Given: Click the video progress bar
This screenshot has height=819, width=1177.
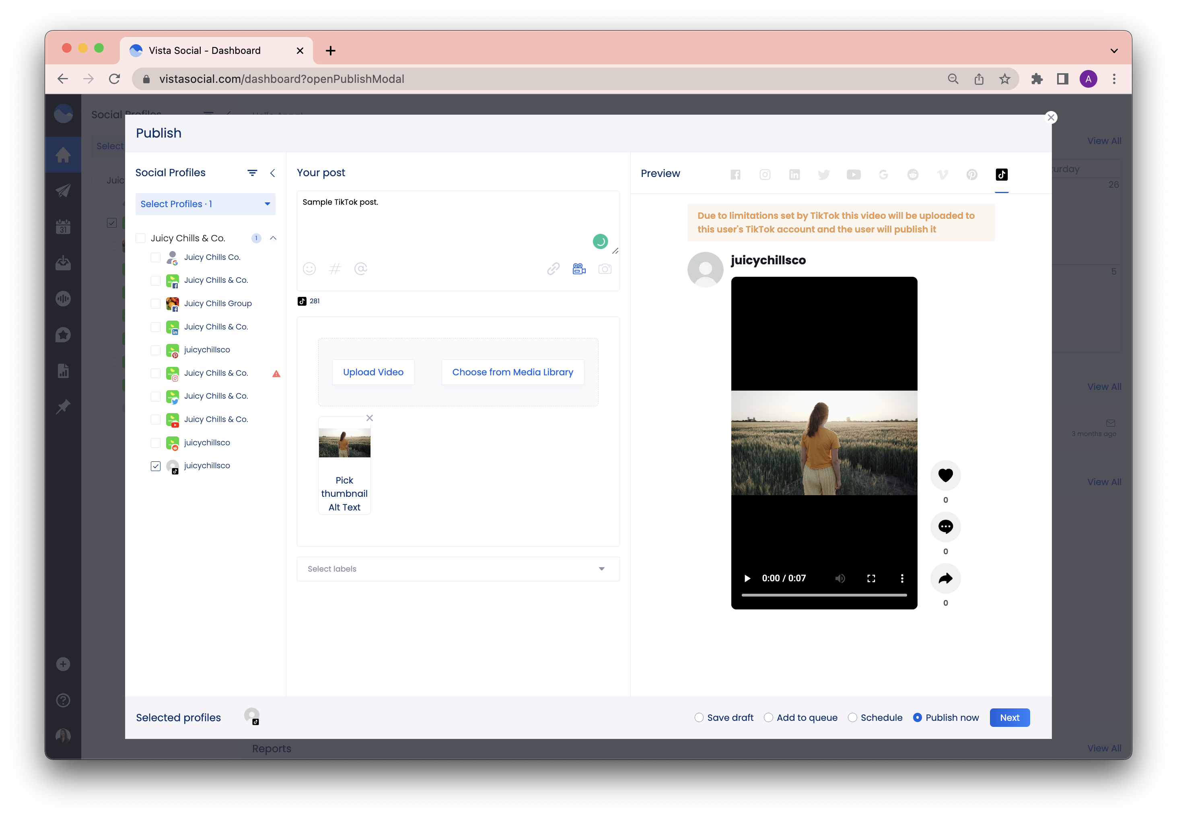Looking at the screenshot, I should click(x=824, y=595).
